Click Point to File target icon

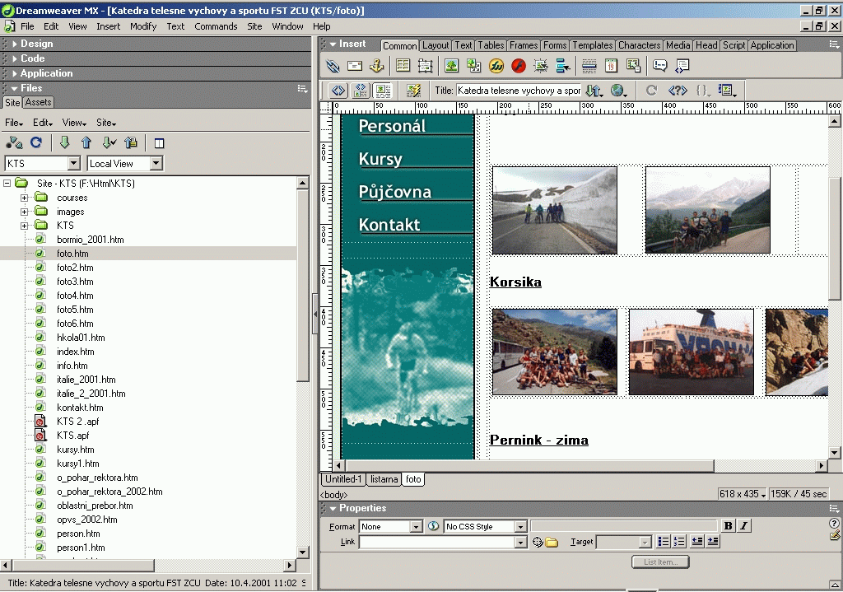(537, 542)
